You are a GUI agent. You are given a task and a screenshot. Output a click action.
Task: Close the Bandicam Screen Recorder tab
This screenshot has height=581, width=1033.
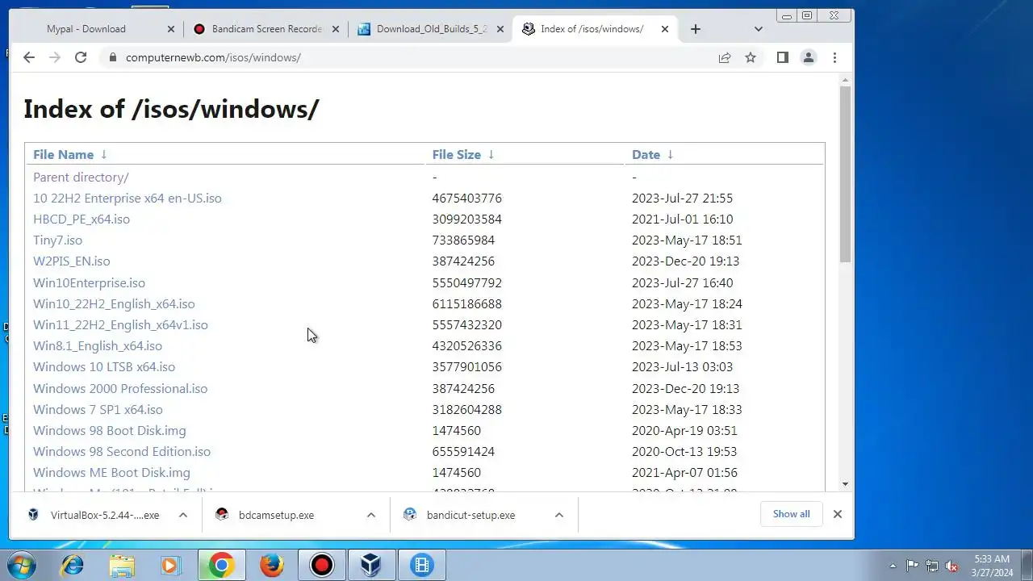tap(335, 29)
